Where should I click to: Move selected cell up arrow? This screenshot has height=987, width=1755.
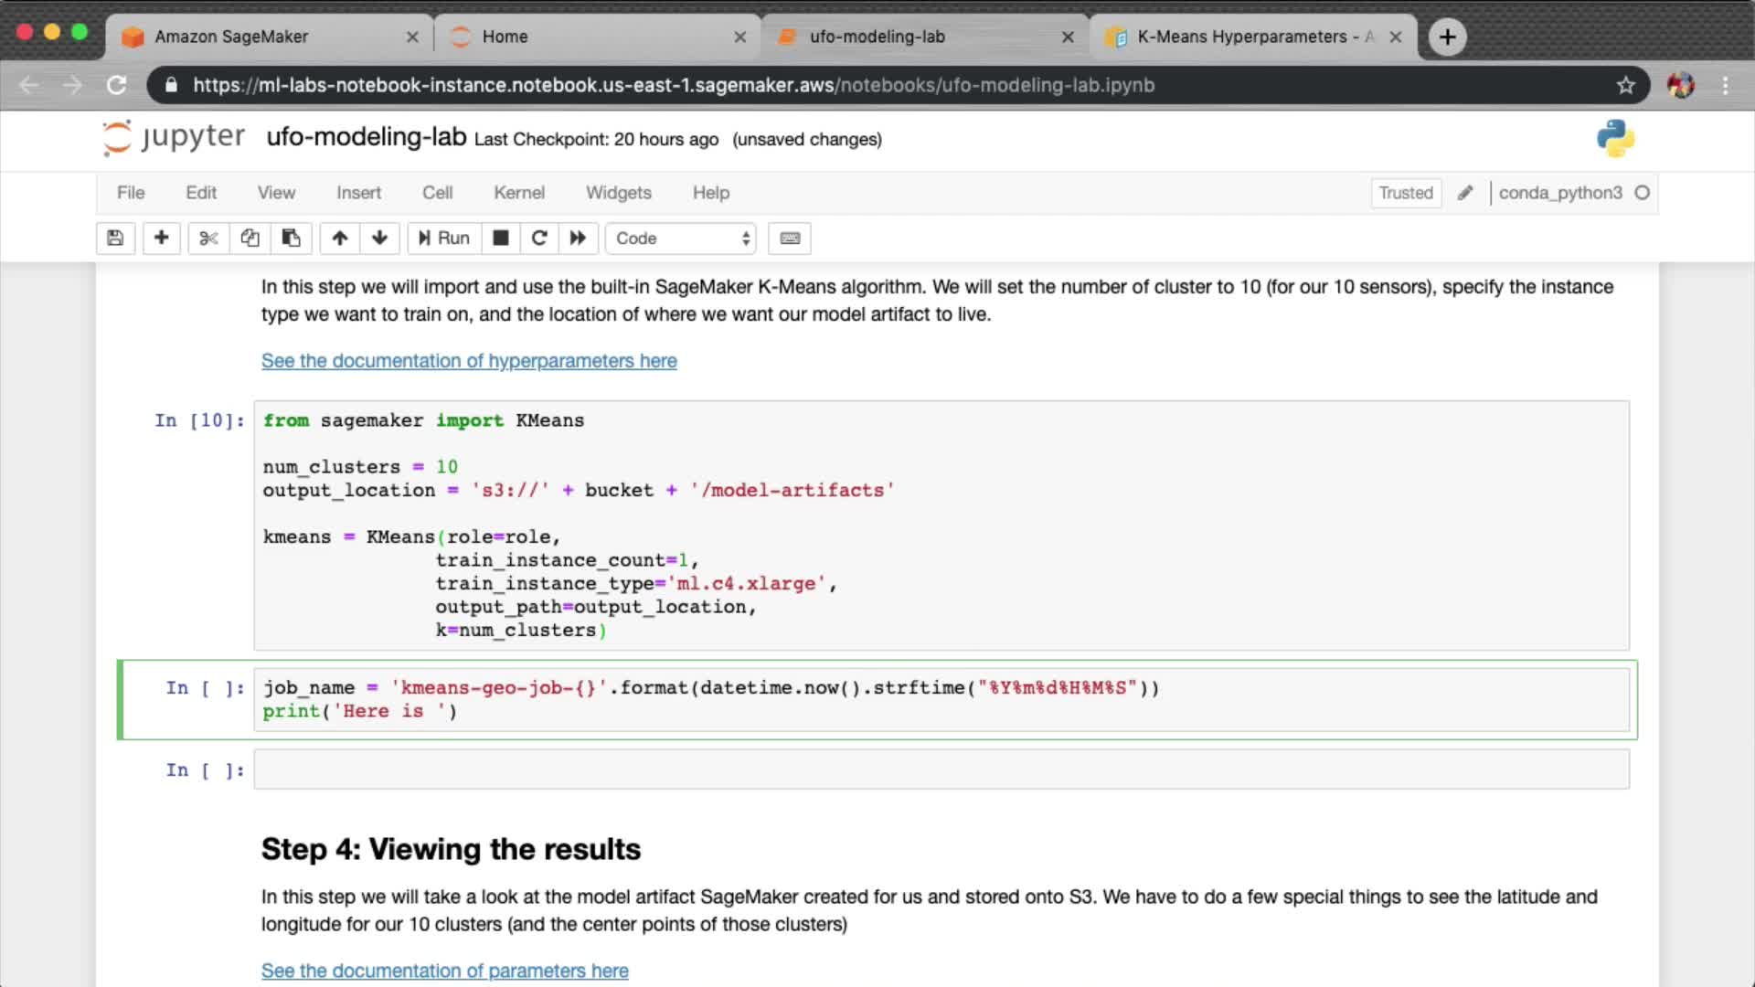click(339, 239)
